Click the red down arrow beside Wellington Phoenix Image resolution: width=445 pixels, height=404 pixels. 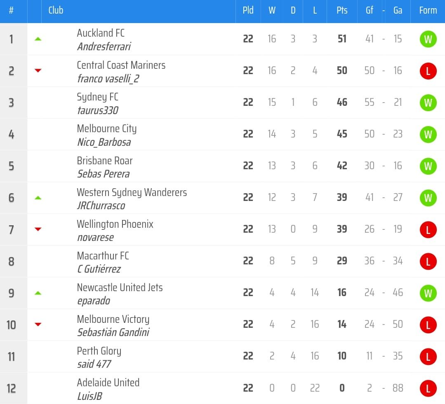tap(38, 229)
